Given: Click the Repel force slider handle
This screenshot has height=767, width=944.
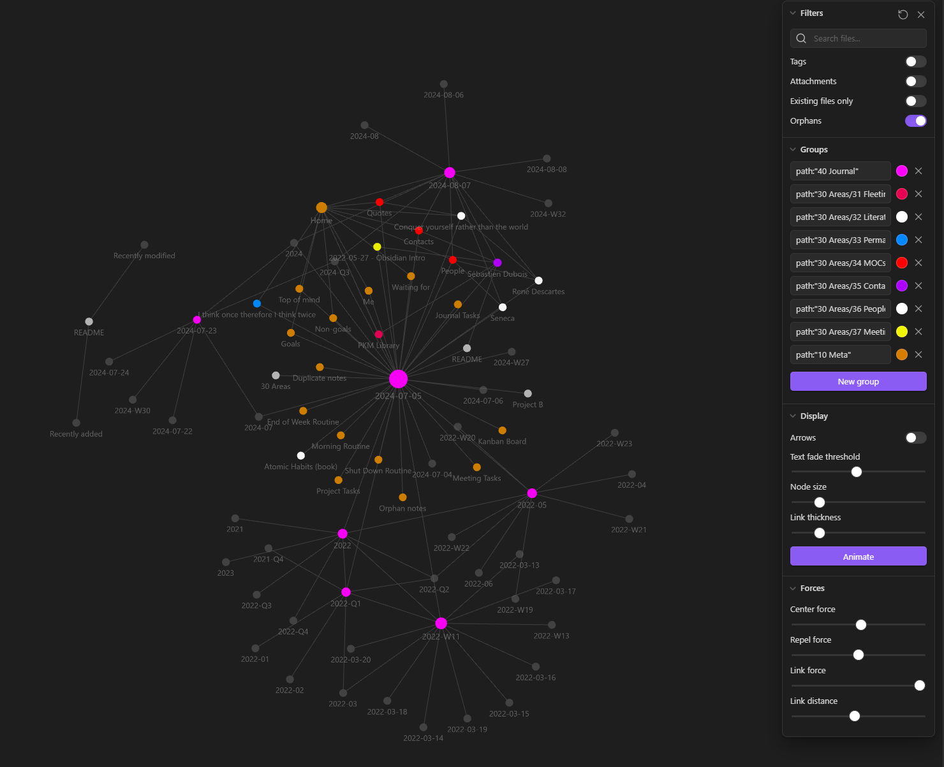Looking at the screenshot, I should 859,655.
